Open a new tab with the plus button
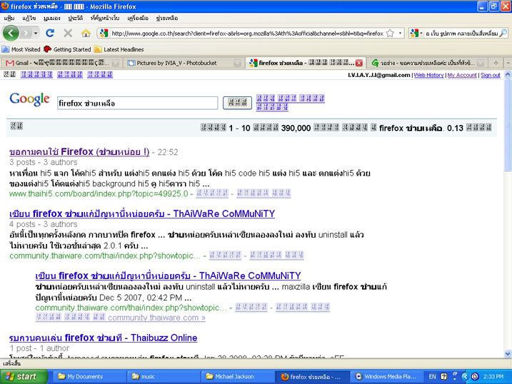The width and height of the screenshot is (512, 384). click(x=496, y=63)
